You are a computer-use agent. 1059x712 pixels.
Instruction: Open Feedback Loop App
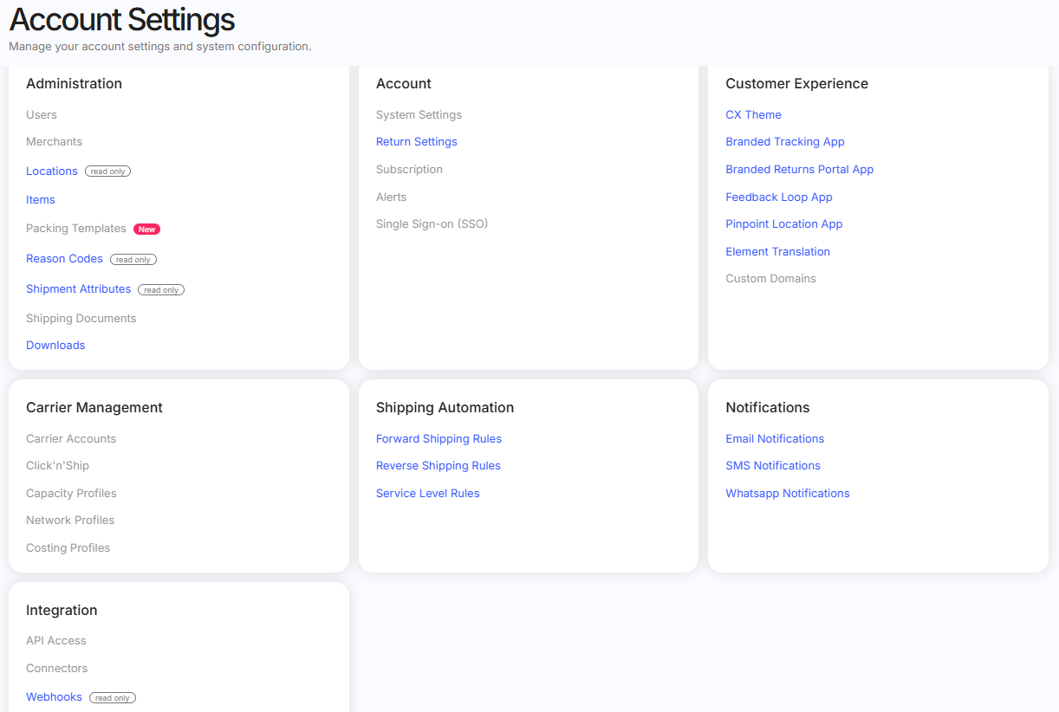[779, 197]
